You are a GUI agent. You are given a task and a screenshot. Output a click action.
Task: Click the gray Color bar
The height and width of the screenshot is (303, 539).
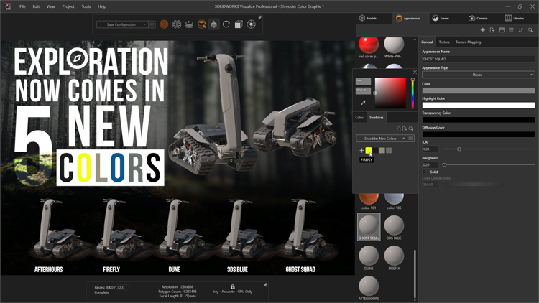478,90
